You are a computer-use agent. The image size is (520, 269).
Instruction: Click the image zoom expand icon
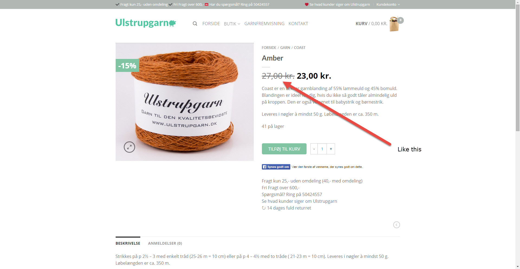[129, 147]
